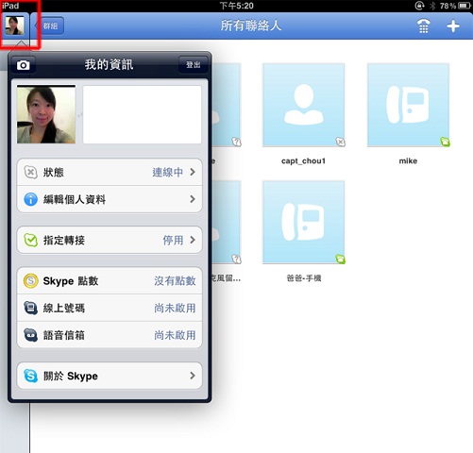Tap the profile avatar in top bar

click(x=14, y=25)
